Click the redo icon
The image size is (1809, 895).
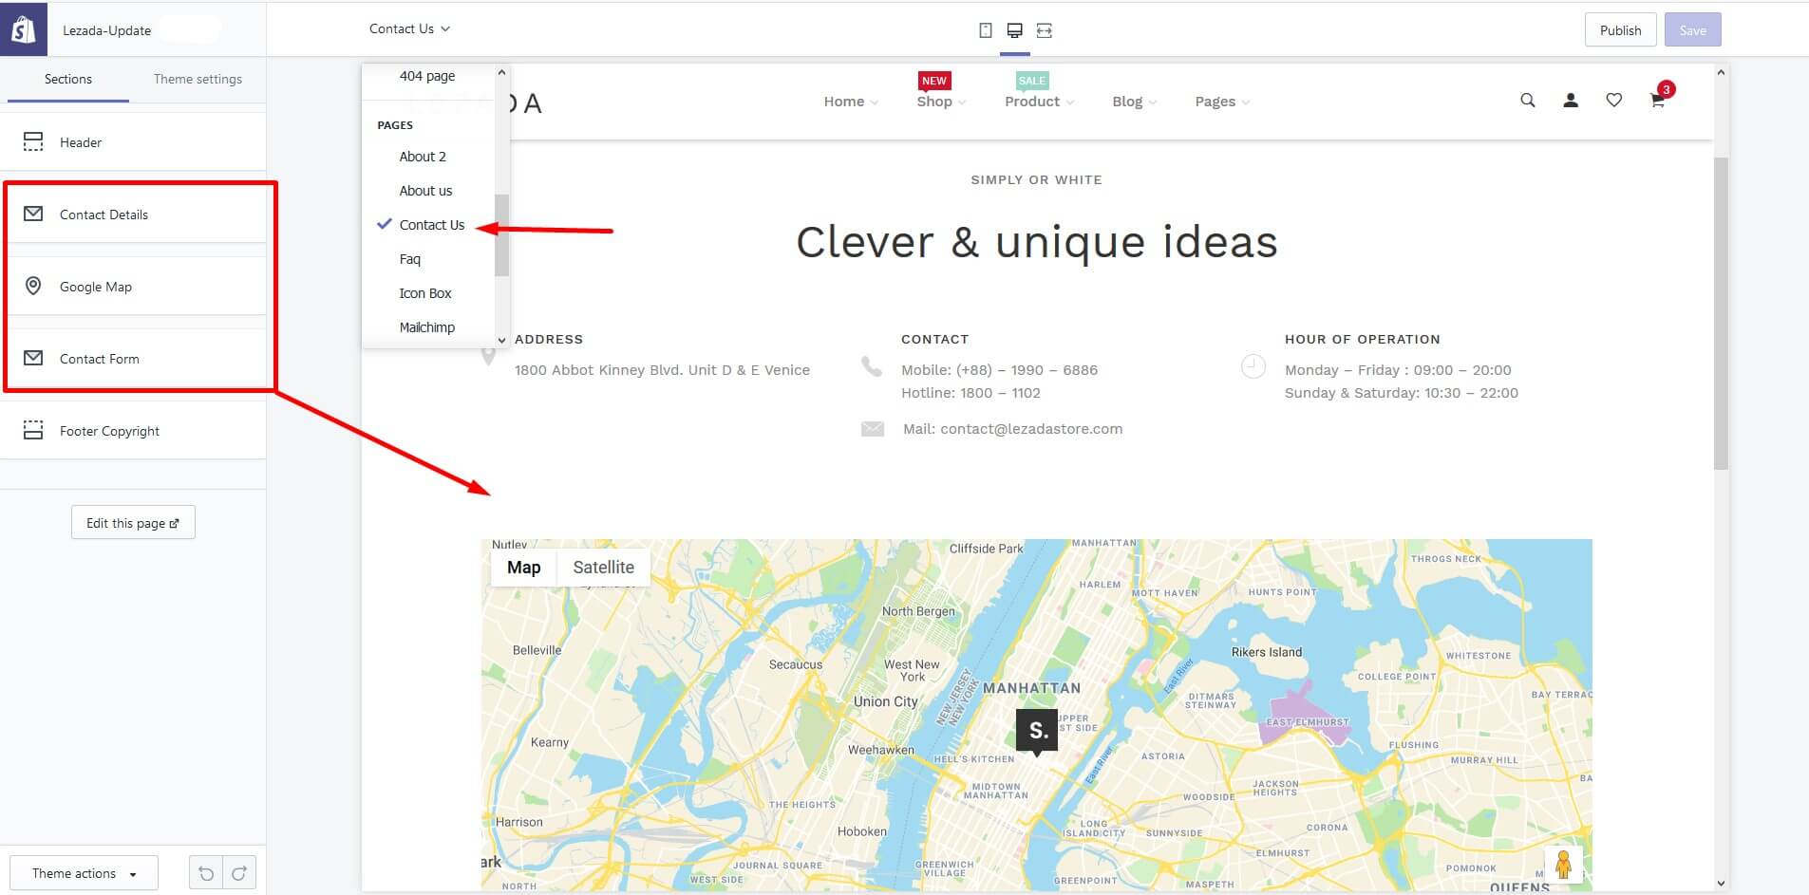(x=239, y=873)
